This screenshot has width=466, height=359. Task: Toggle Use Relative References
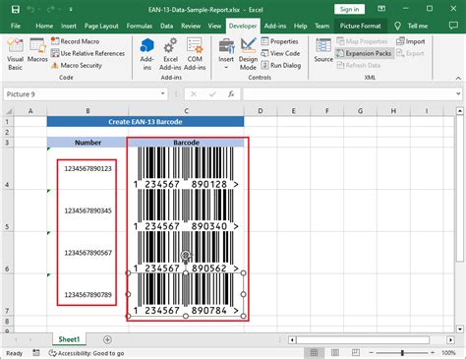tap(87, 53)
